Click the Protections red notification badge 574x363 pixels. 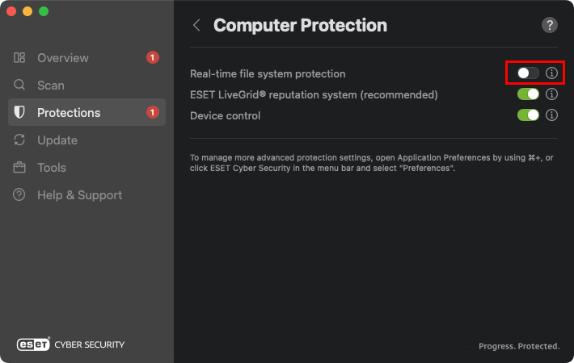pos(153,113)
